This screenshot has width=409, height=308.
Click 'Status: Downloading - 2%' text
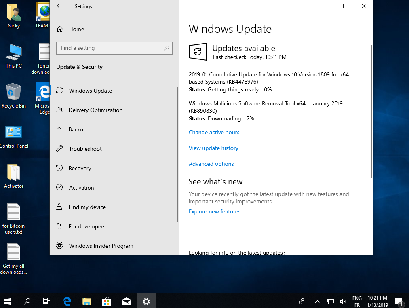point(221,119)
